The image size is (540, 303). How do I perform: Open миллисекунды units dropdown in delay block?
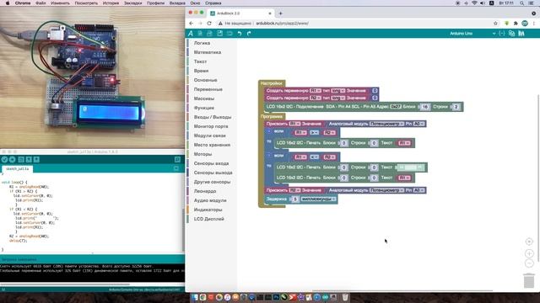(318, 199)
